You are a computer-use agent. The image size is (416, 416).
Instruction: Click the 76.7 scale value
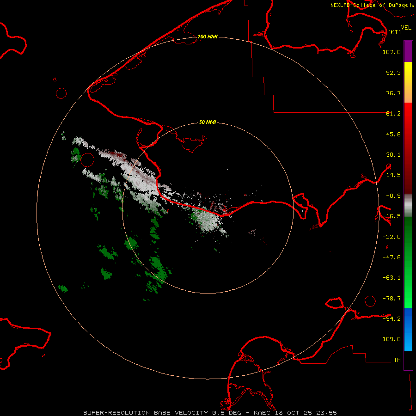[x=393, y=93]
